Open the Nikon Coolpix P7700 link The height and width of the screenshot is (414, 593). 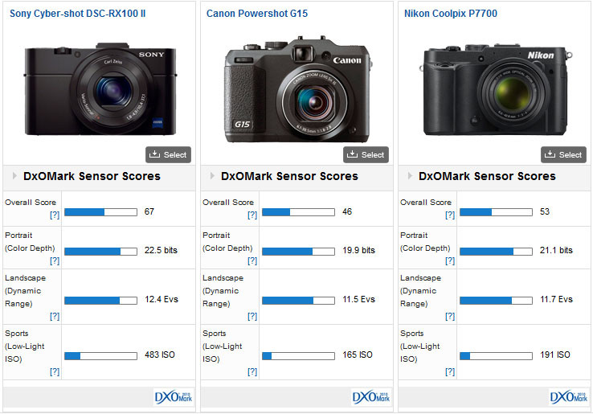click(451, 14)
